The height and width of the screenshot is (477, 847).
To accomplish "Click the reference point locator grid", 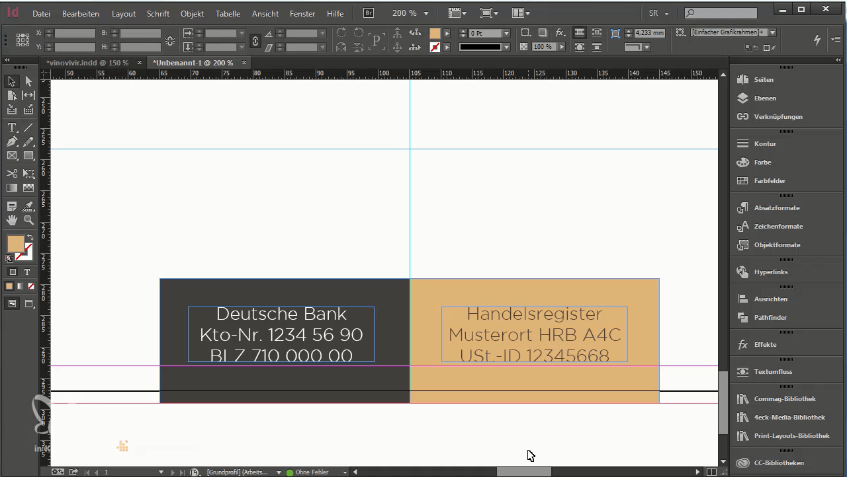I will [x=22, y=40].
